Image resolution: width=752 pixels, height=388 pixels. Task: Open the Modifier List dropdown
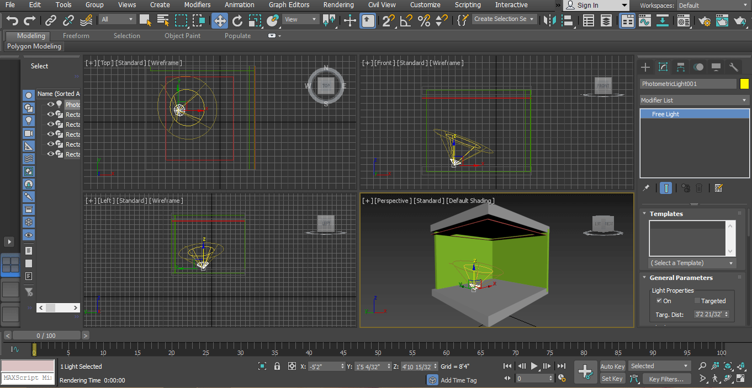point(694,100)
